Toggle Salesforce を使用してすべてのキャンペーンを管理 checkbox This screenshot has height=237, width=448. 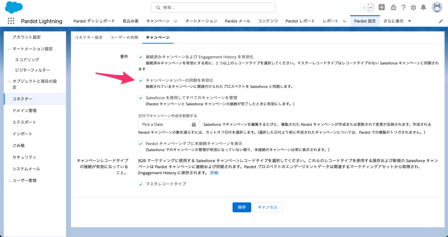pos(140,98)
